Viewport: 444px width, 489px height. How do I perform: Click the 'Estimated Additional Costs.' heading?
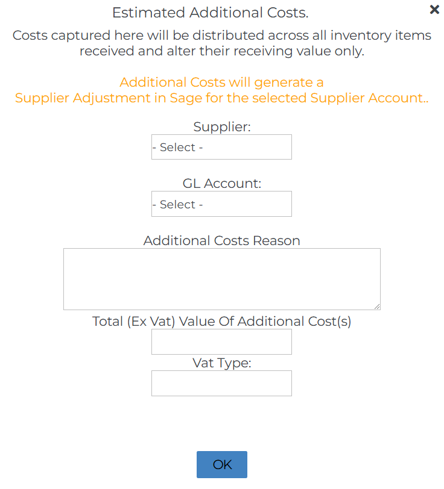pyautogui.click(x=210, y=12)
